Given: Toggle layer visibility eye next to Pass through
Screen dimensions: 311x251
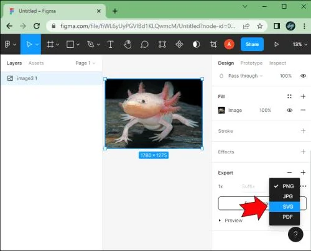Looking at the screenshot, I should pos(303,76).
